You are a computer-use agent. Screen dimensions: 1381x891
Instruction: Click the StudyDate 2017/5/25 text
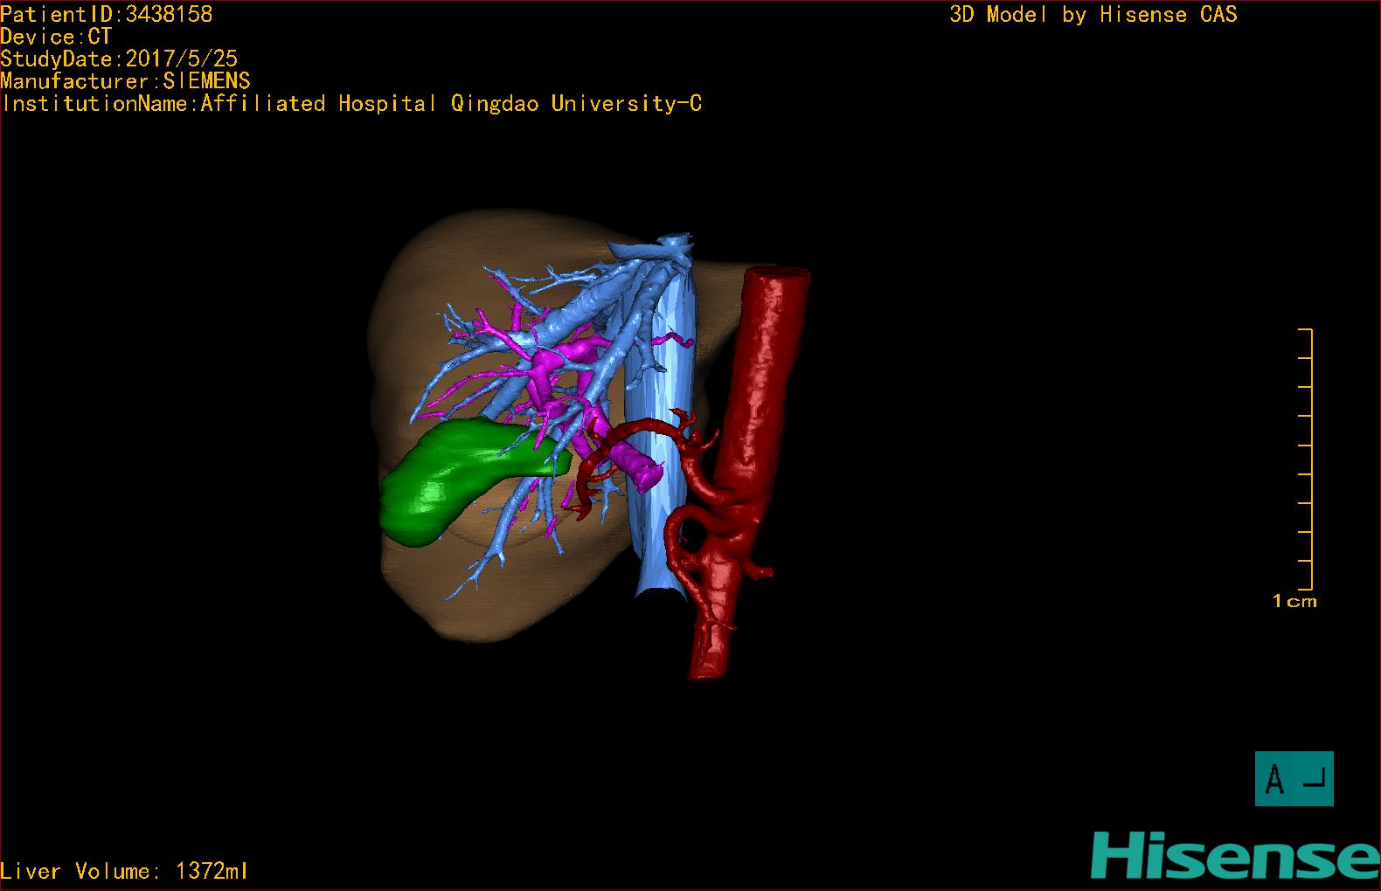coord(119,59)
